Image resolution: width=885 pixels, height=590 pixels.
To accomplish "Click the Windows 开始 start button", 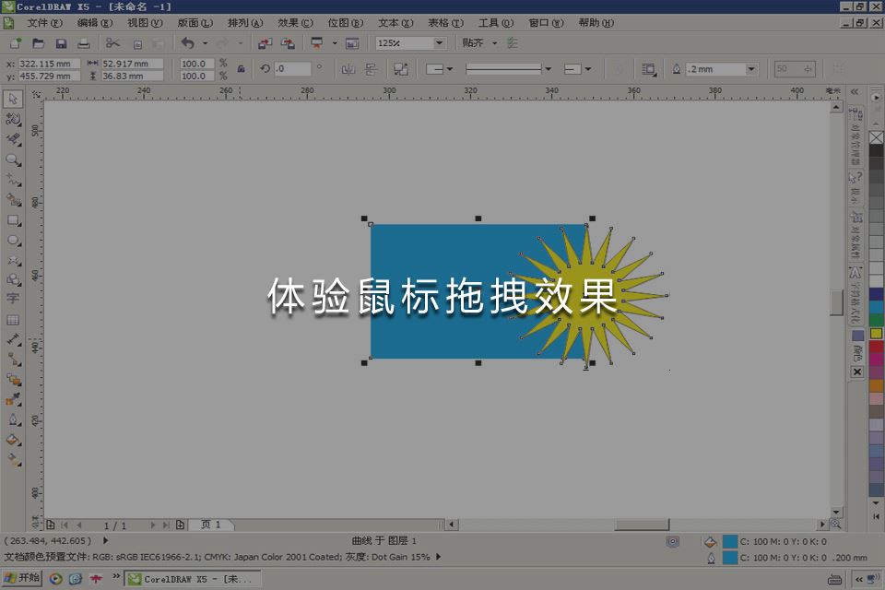I will 22,578.
